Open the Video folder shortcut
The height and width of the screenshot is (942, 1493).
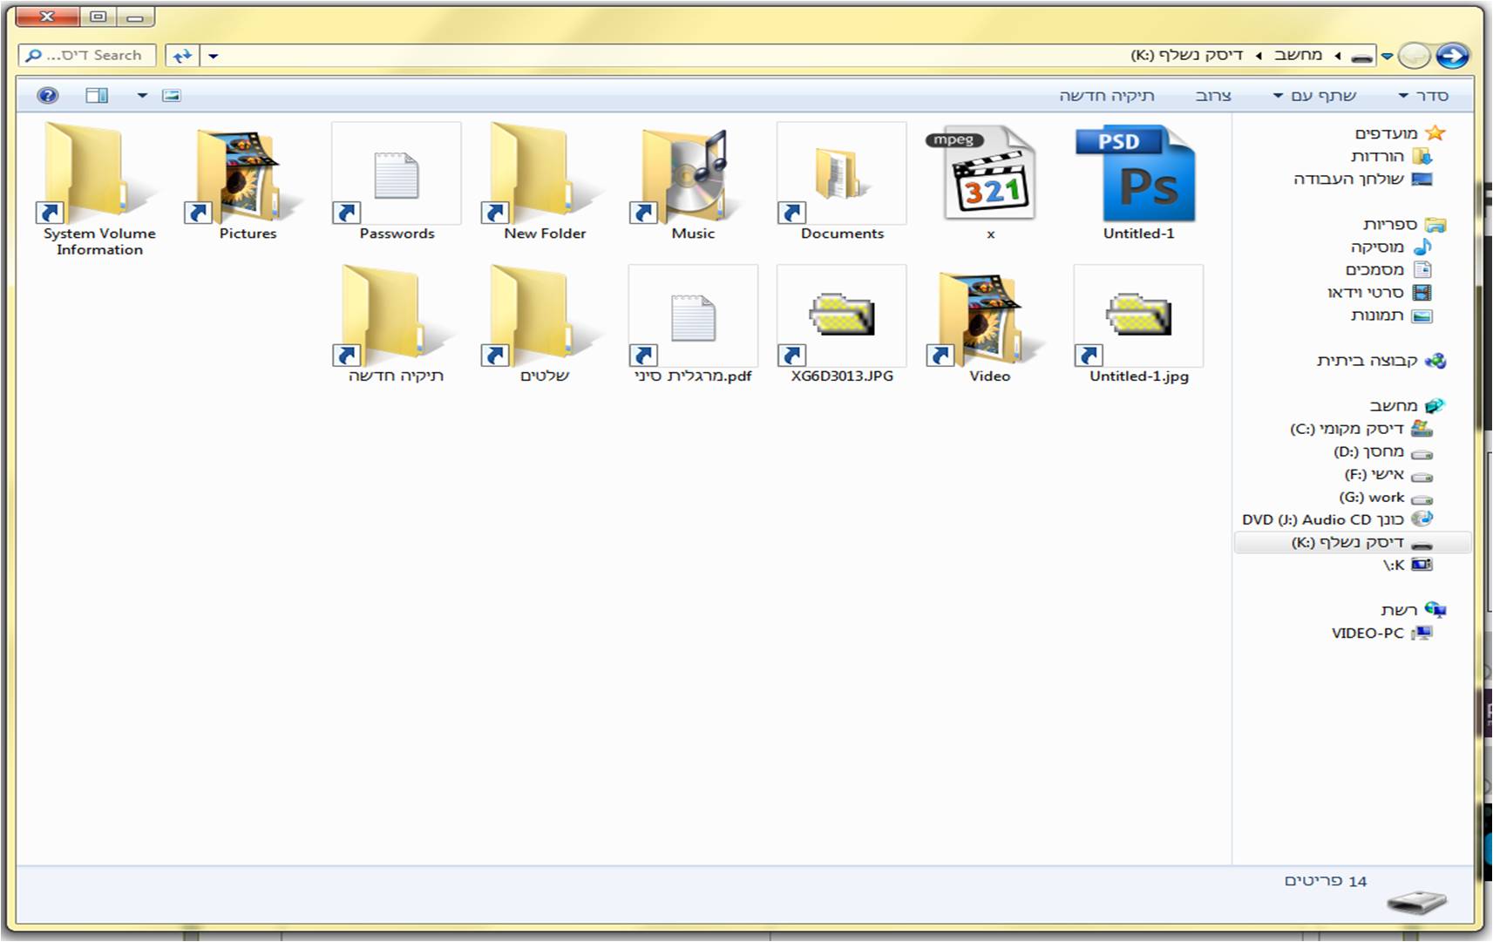pyautogui.click(x=990, y=325)
